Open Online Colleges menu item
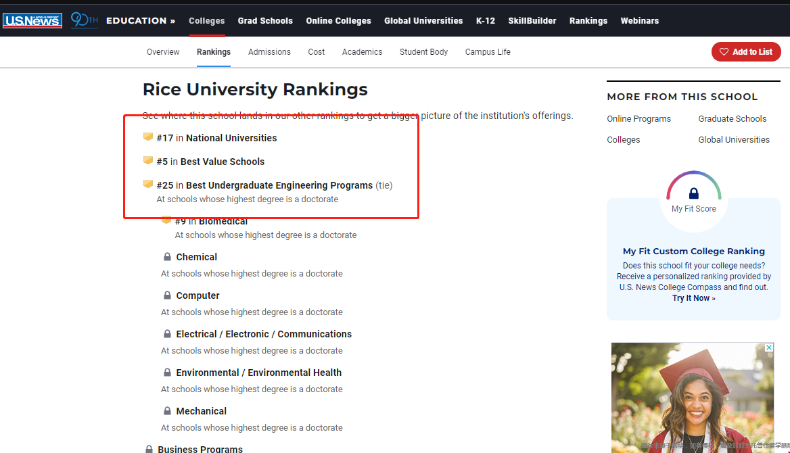The height and width of the screenshot is (453, 790). click(339, 21)
